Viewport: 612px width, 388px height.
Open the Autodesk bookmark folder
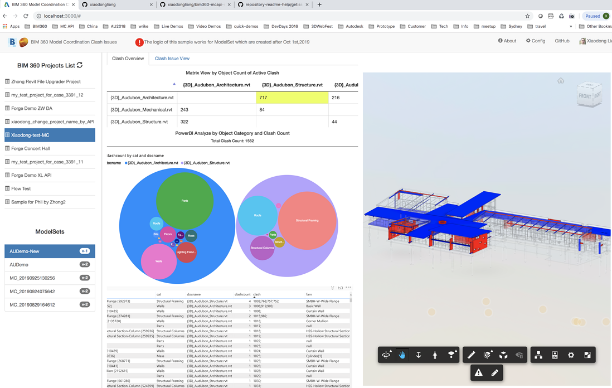pos(351,26)
